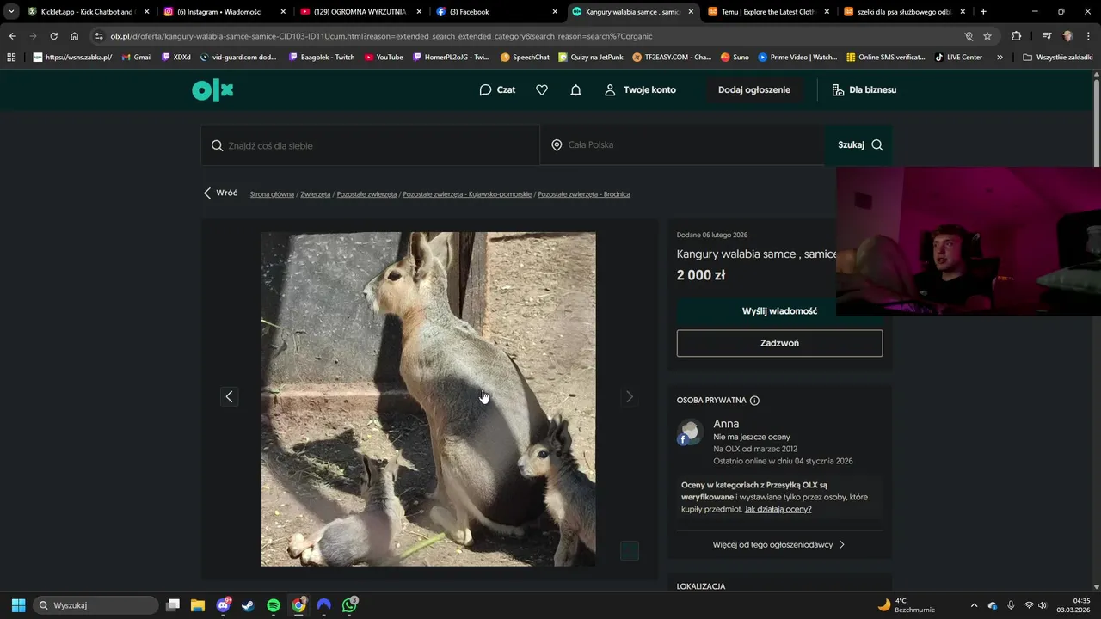Click listing price 2 000 zł
The height and width of the screenshot is (619, 1101).
coord(701,275)
